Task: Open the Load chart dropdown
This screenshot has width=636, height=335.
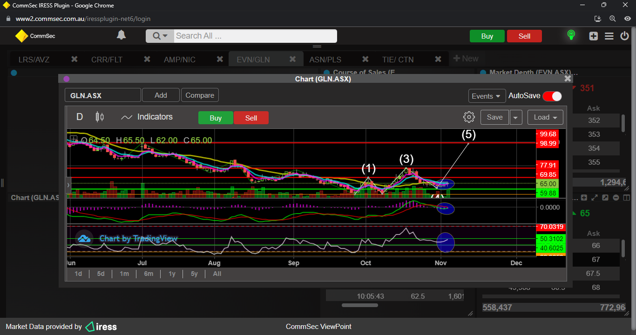Action: tap(545, 117)
